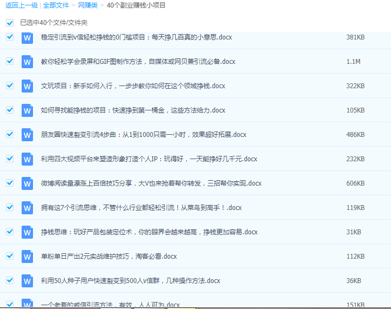Click the 105KB size value
This screenshot has height=309, width=391.
(x=355, y=110)
